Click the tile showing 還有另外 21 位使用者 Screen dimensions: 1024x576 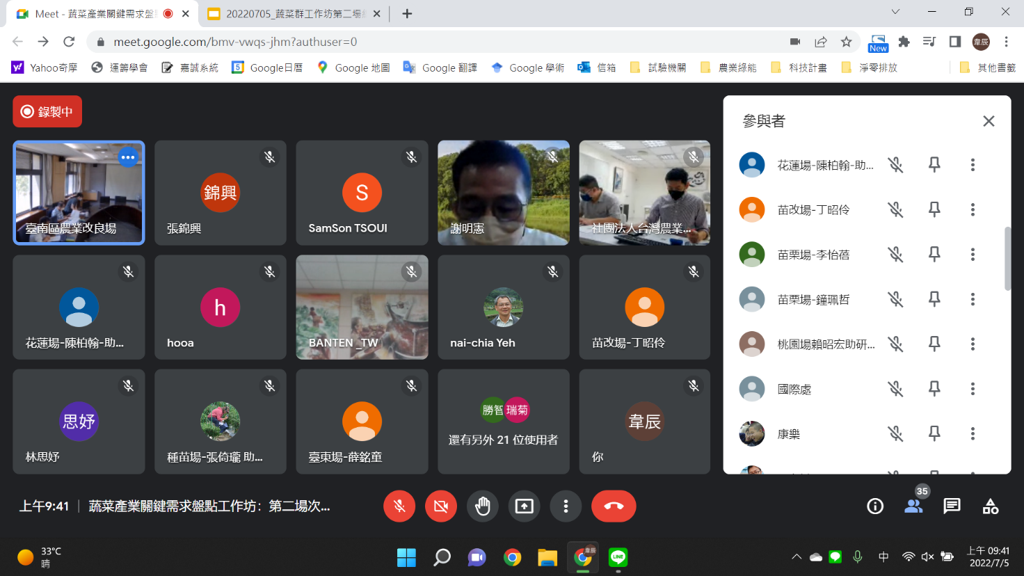504,422
